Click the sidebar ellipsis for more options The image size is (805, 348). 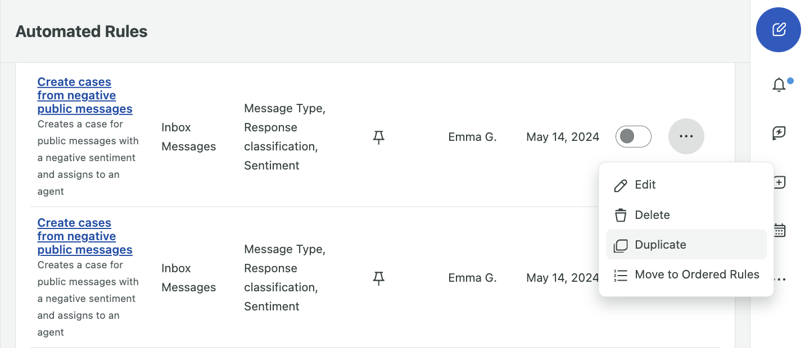[x=779, y=278]
